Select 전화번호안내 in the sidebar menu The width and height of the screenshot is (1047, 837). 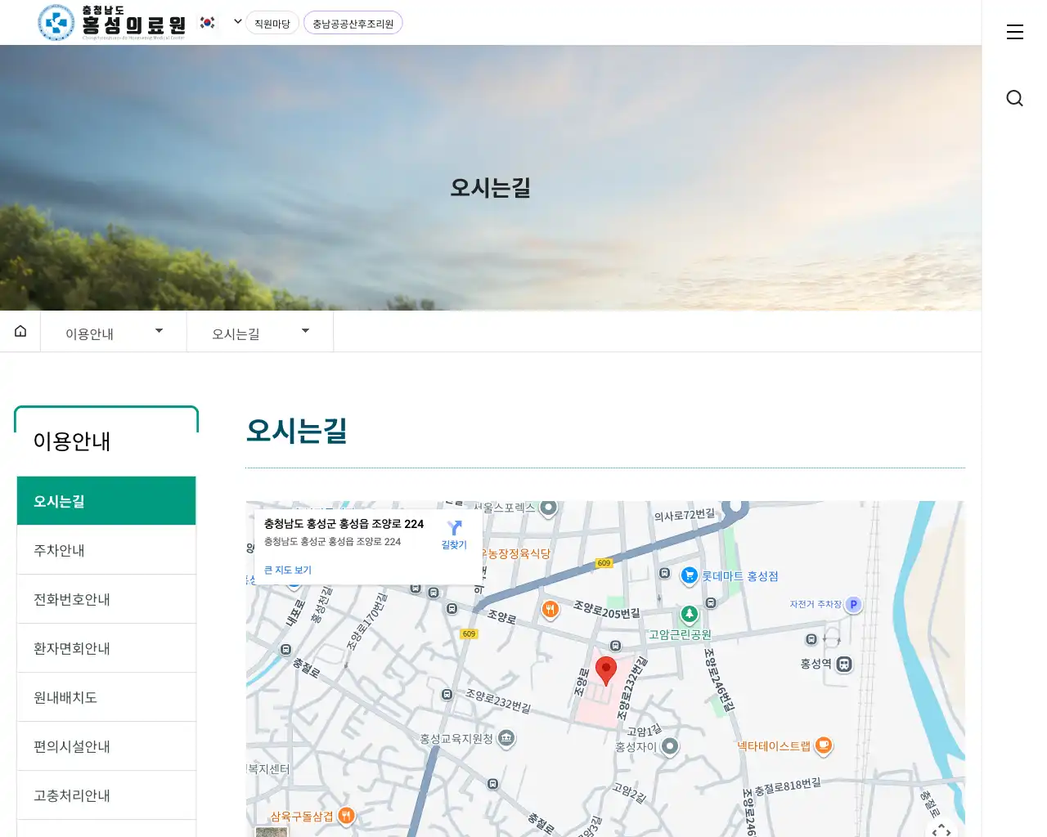point(106,599)
